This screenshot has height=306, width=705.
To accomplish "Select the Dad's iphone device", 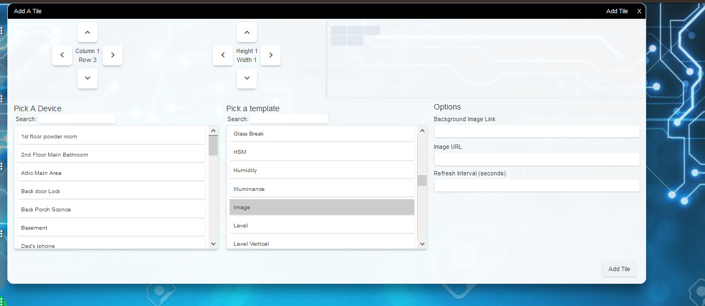I will [x=111, y=244].
